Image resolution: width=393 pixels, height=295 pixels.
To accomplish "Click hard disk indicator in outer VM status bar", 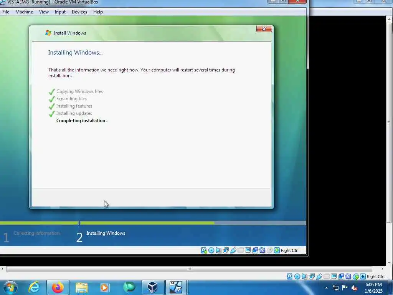I will pos(289,277).
